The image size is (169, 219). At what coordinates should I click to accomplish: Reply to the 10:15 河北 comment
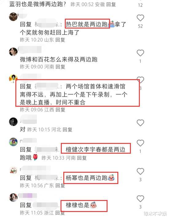pos(67,130)
